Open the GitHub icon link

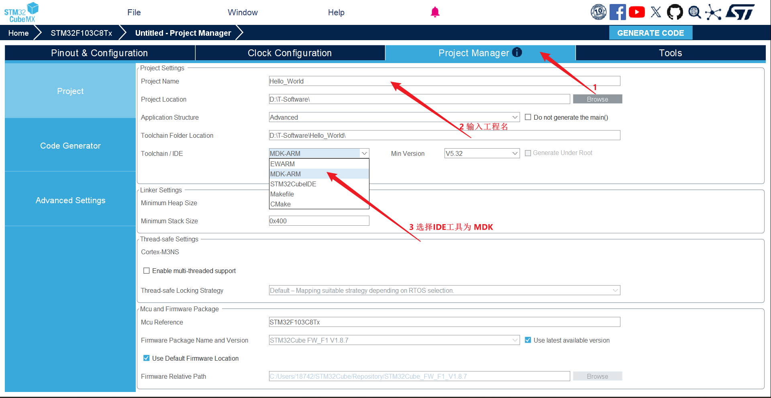pos(675,12)
